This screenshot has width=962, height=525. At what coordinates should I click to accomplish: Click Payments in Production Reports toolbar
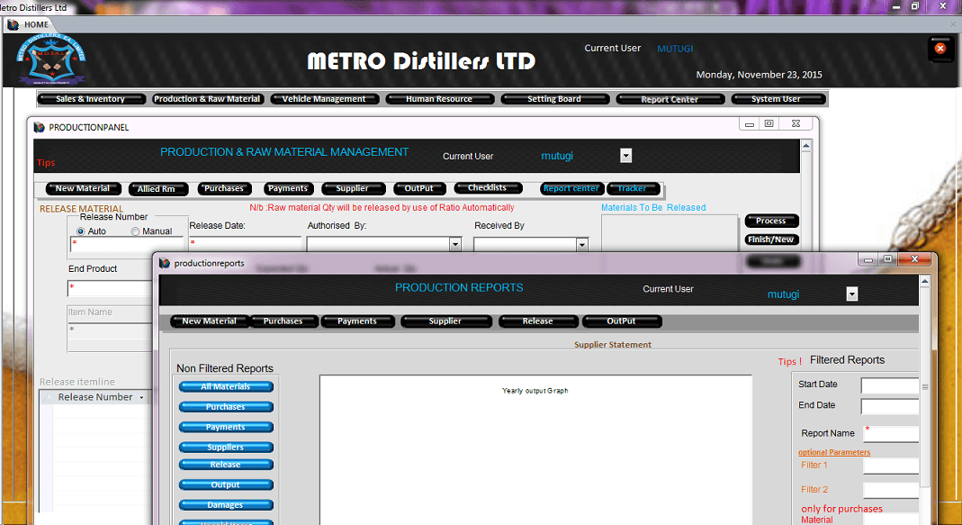pos(357,321)
